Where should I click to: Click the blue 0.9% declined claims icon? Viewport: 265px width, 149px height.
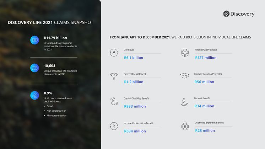(35, 95)
